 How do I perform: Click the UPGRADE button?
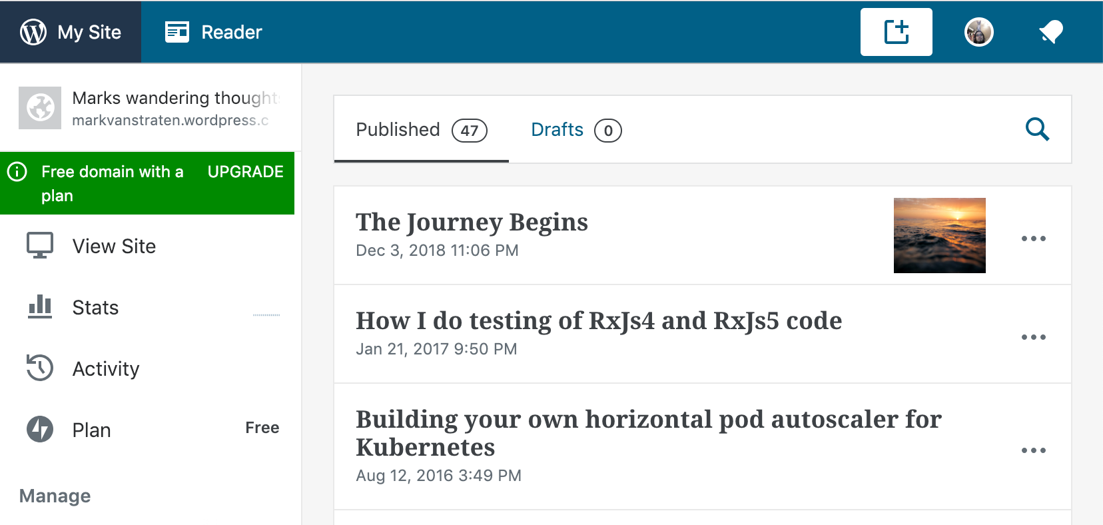click(x=246, y=172)
